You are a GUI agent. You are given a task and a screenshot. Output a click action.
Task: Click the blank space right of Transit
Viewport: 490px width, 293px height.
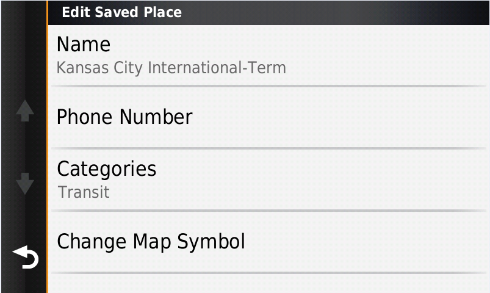click(298, 192)
